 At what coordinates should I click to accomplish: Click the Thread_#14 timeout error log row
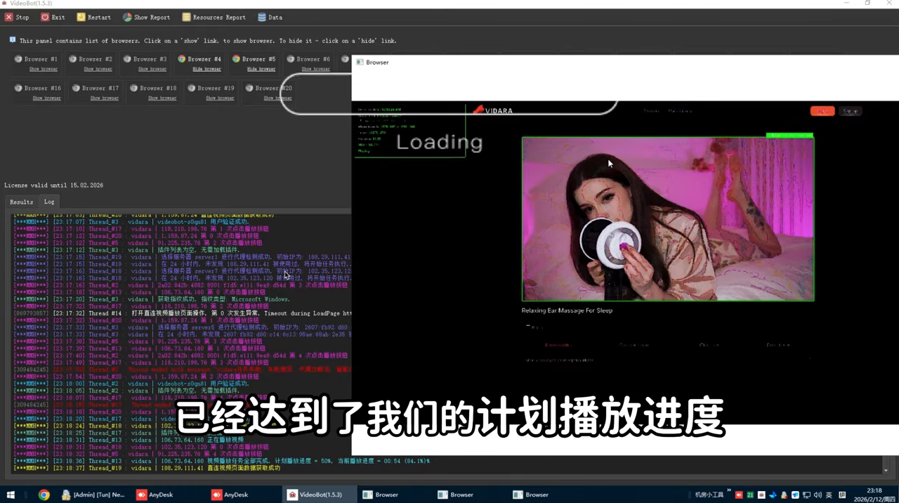[183, 313]
